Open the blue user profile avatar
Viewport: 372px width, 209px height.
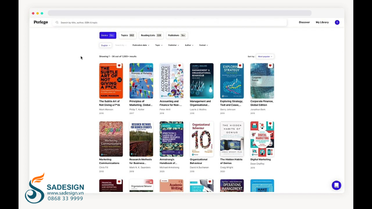tap(337, 22)
